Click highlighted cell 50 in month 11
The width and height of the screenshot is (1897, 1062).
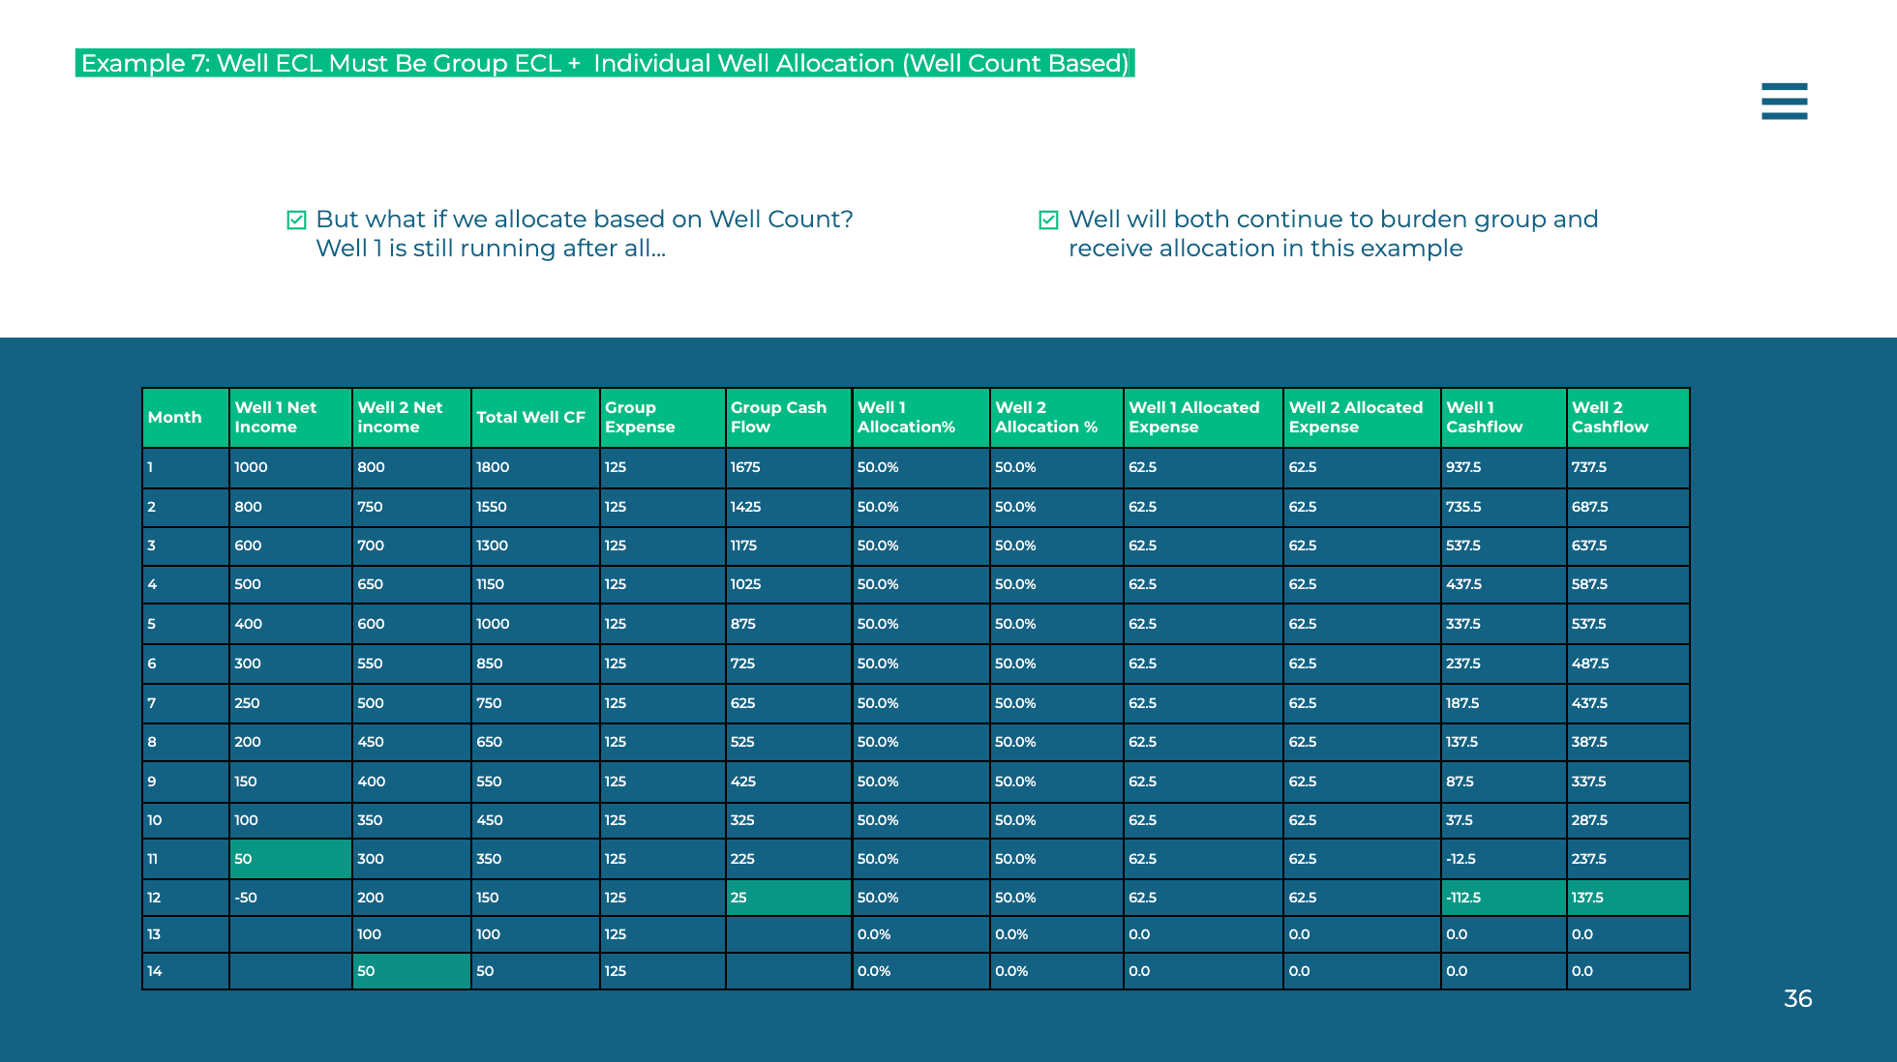click(289, 859)
